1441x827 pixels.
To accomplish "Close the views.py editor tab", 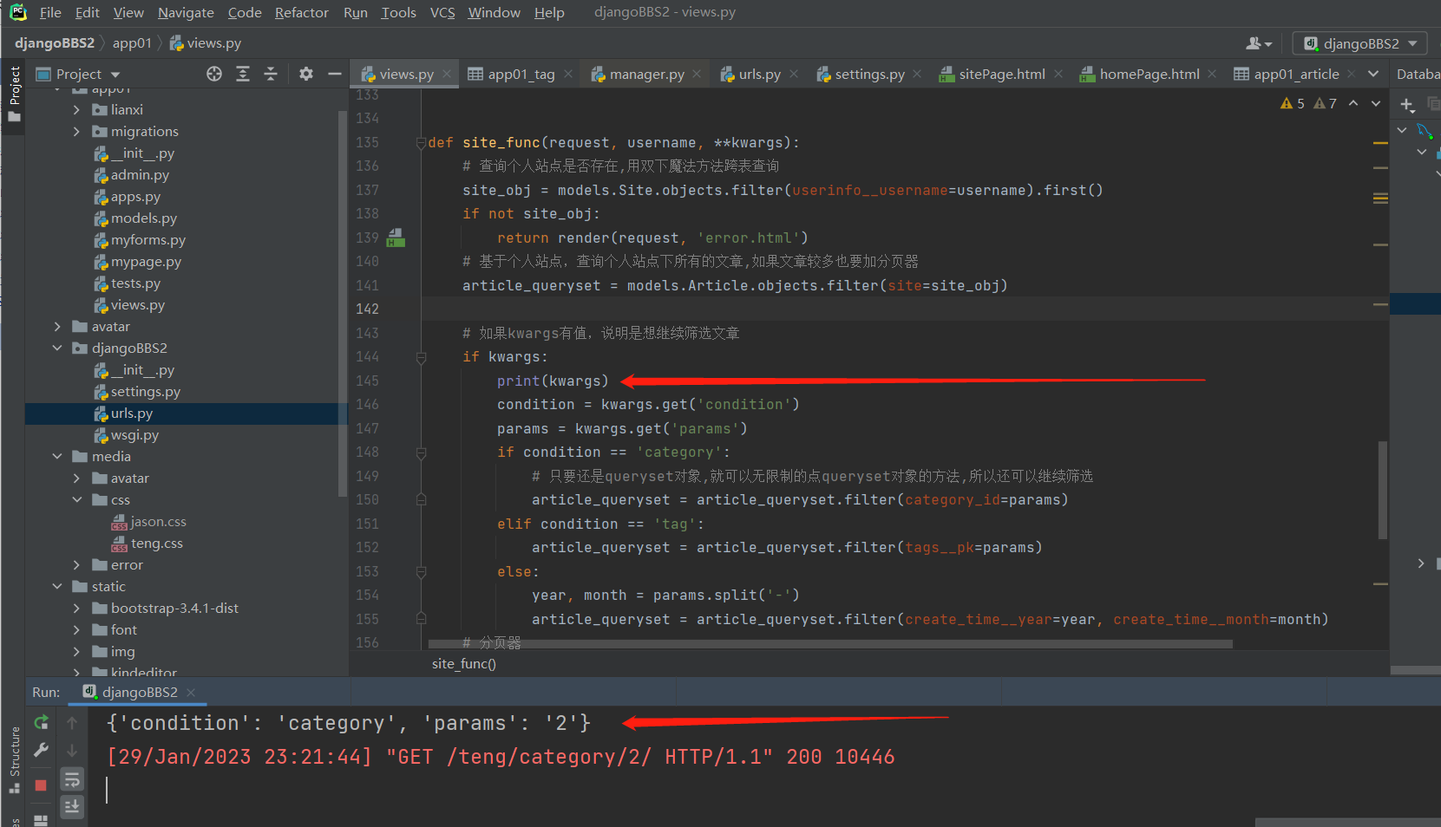I will [447, 74].
